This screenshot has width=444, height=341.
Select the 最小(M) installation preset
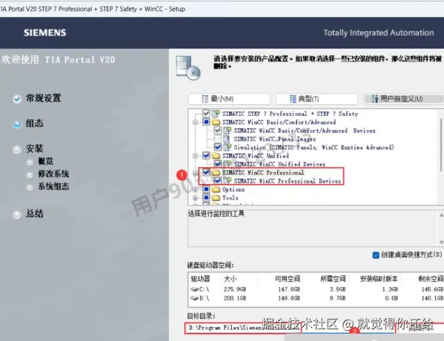coord(229,99)
